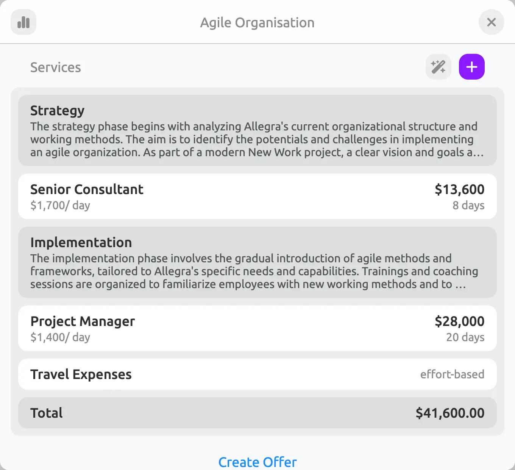The width and height of the screenshot is (515, 470).
Task: Open the Implementation phase section
Action: 257,262
